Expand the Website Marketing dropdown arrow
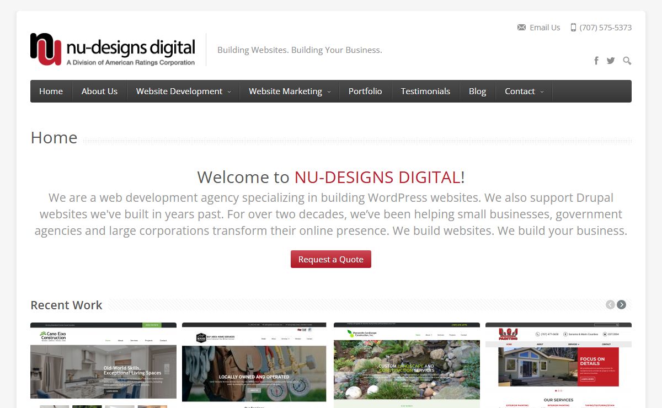Image resolution: width=662 pixels, height=408 pixels. pos(329,92)
